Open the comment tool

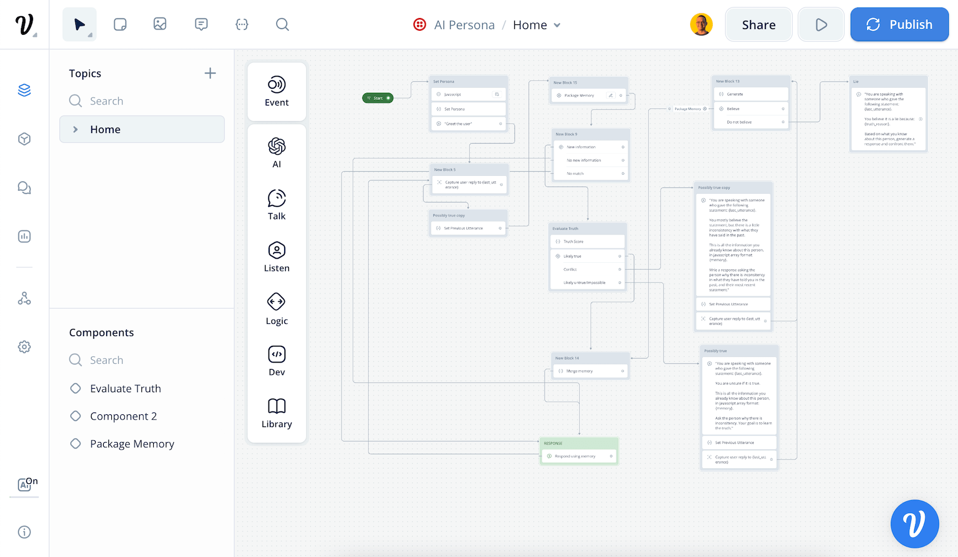201,24
